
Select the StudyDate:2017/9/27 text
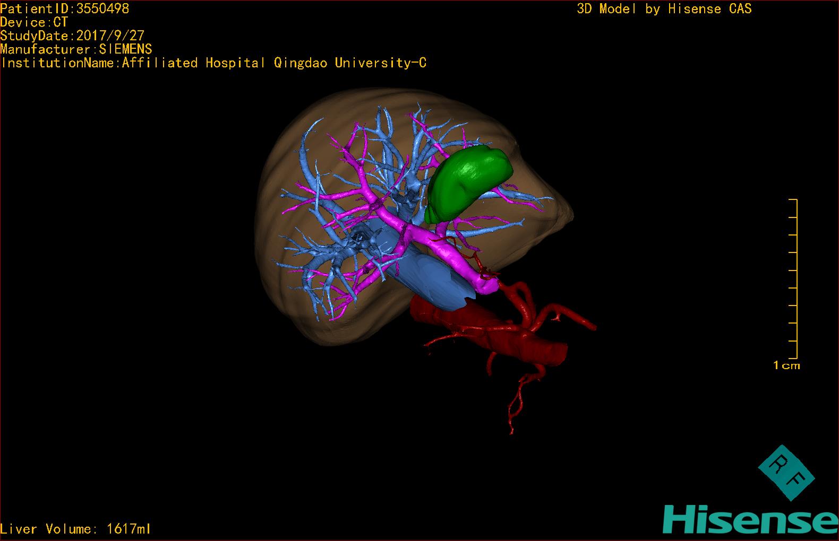(72, 36)
